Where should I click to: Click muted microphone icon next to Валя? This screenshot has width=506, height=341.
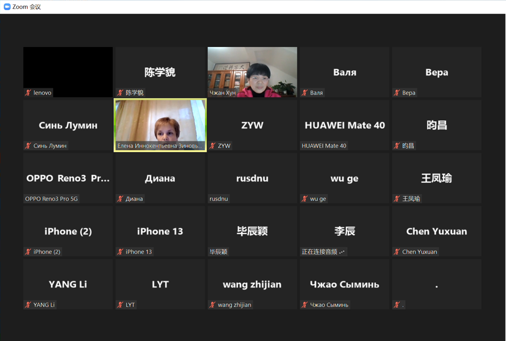[305, 93]
